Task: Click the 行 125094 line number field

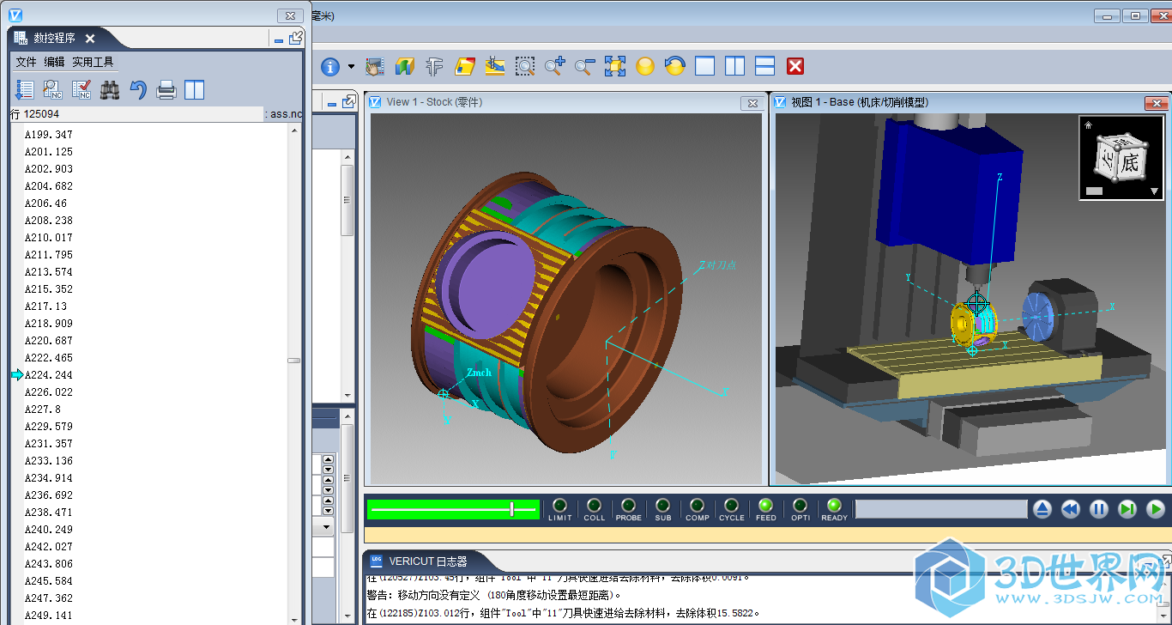Action: [x=136, y=113]
